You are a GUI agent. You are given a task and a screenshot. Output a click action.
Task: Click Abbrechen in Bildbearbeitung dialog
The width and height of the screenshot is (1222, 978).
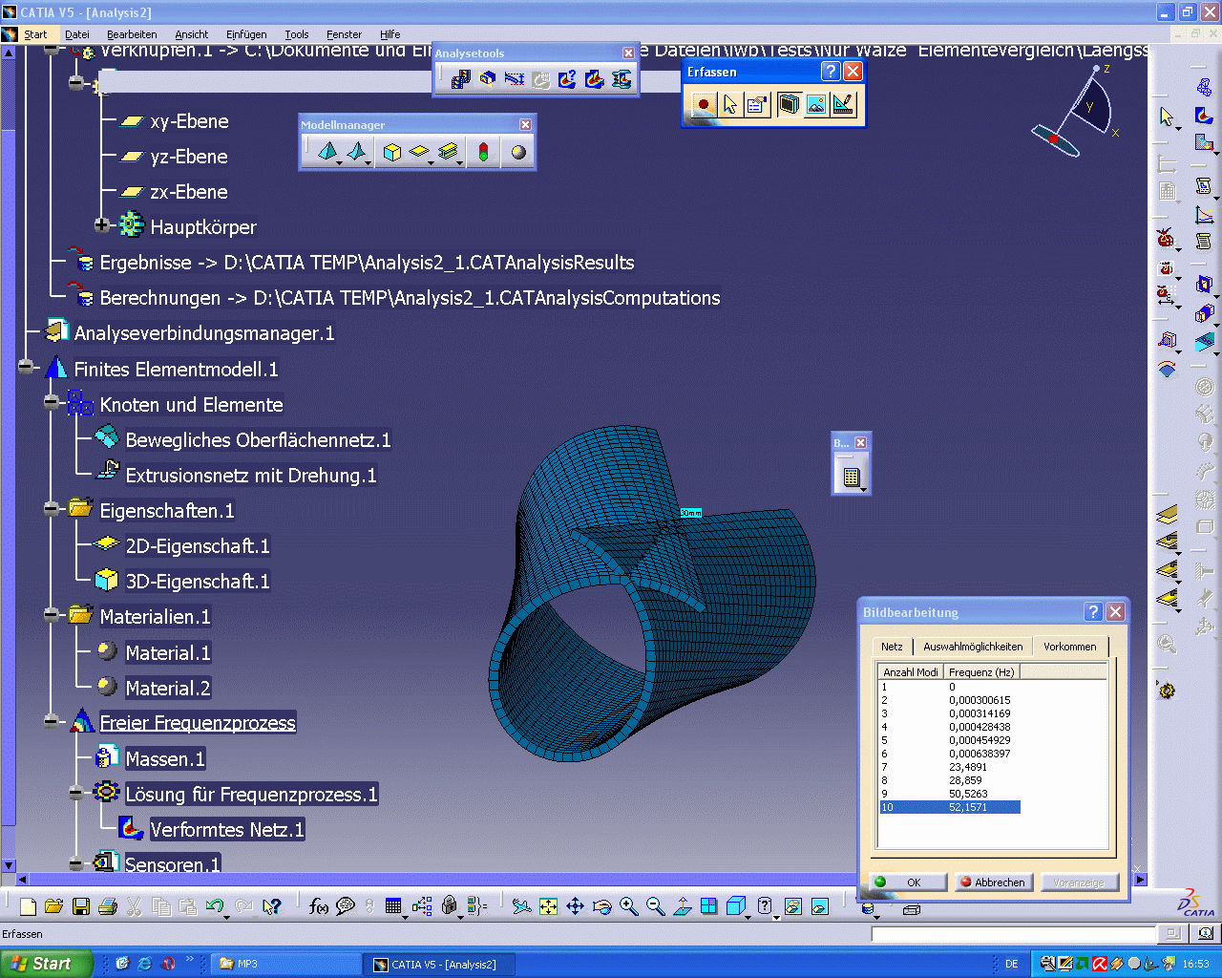pyautogui.click(x=993, y=882)
